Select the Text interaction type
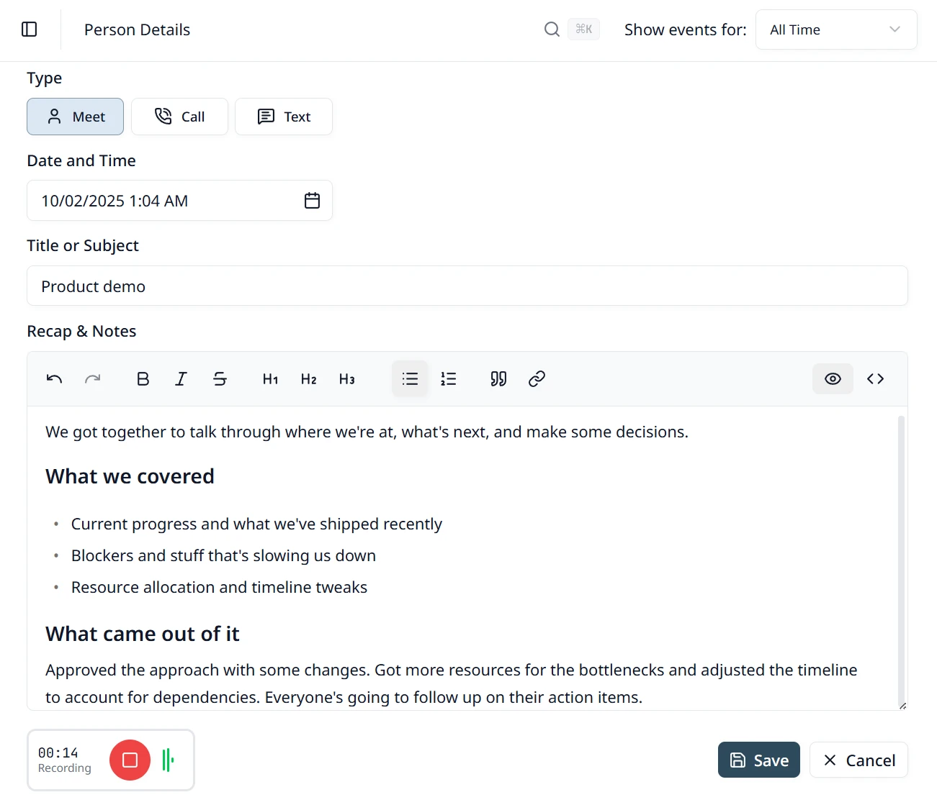This screenshot has width=937, height=805. pos(284,117)
